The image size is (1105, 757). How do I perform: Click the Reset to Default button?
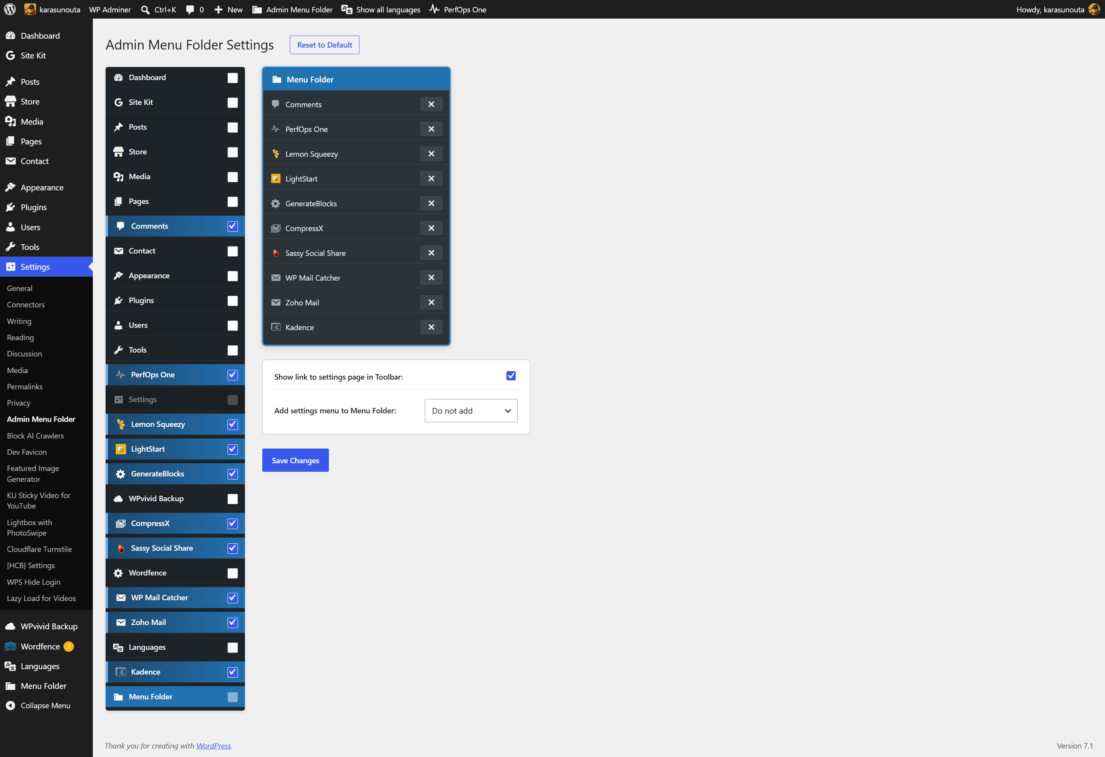pyautogui.click(x=324, y=45)
